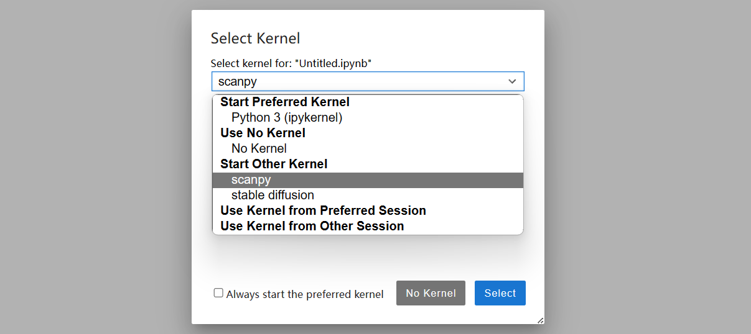Confirm with the blue Select button
751x334 pixels.
[x=500, y=293]
